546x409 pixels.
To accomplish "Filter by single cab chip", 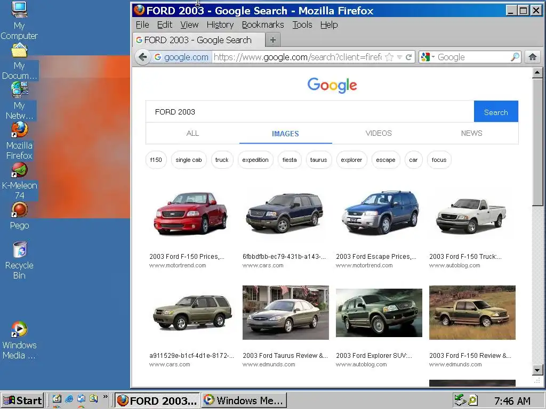I will point(189,160).
